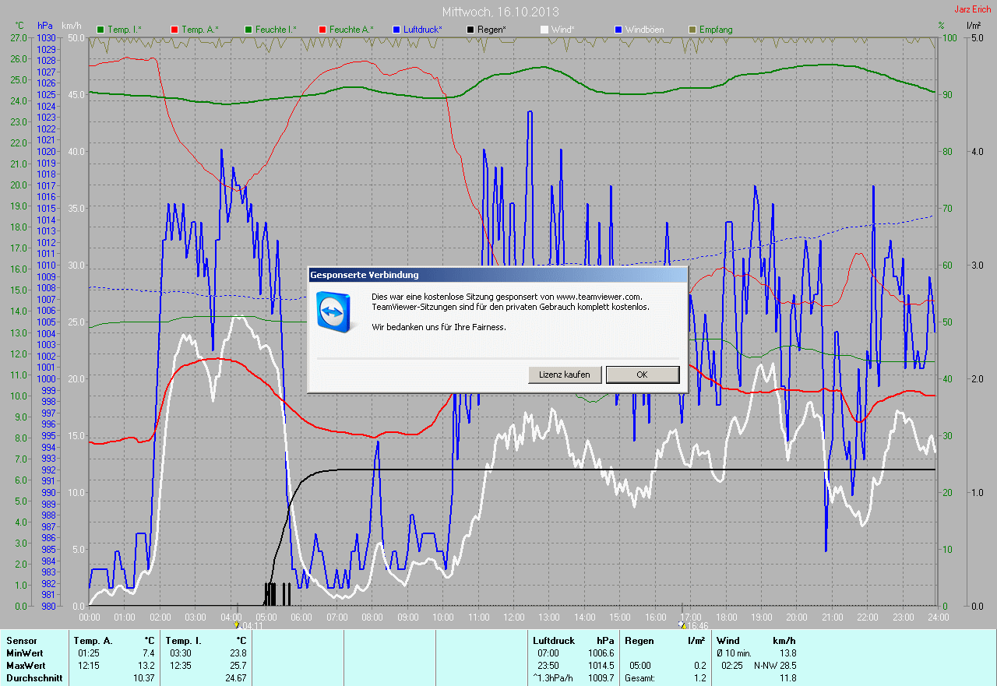Click the green Feuchte I. legend square

pyautogui.click(x=248, y=30)
